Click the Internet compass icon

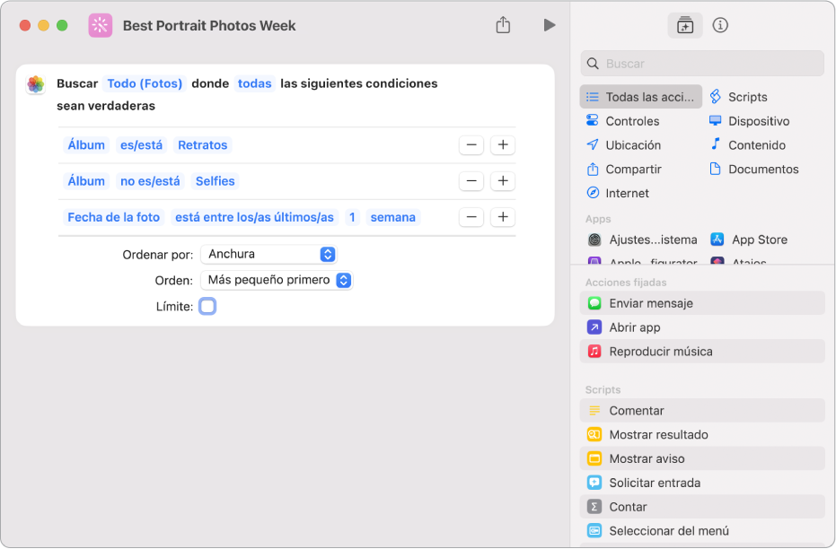point(593,193)
